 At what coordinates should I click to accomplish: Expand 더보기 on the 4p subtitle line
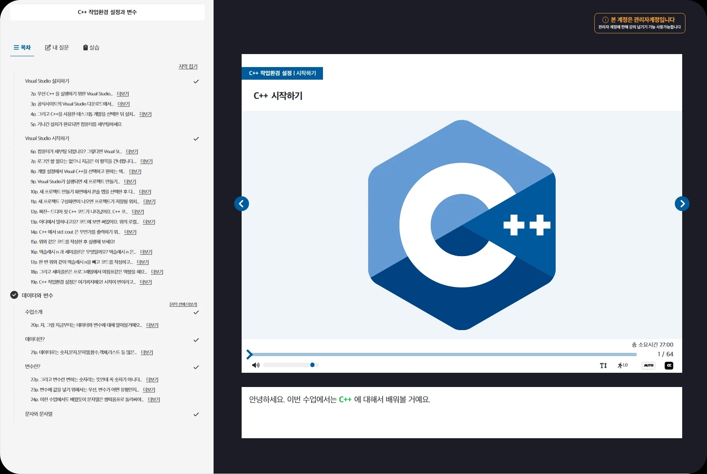coord(145,114)
